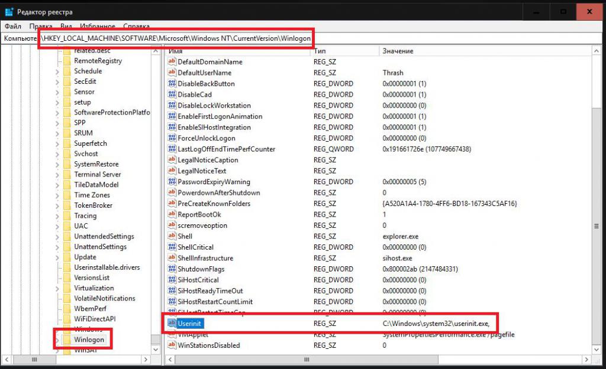Viewport: 606px width, 369px height.
Task: Click the DisableLockWorkstation DWORD icon
Action: pos(172,105)
